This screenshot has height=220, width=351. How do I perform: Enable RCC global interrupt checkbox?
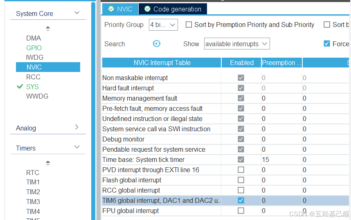click(241, 190)
